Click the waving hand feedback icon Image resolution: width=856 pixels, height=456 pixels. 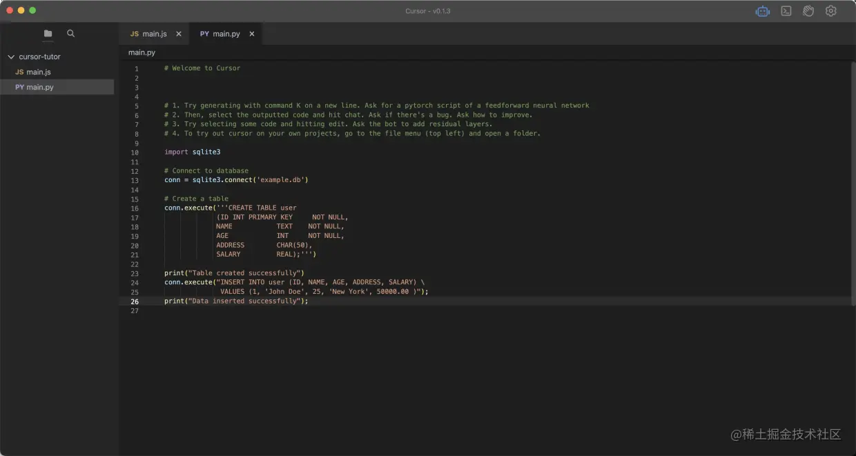(x=808, y=11)
